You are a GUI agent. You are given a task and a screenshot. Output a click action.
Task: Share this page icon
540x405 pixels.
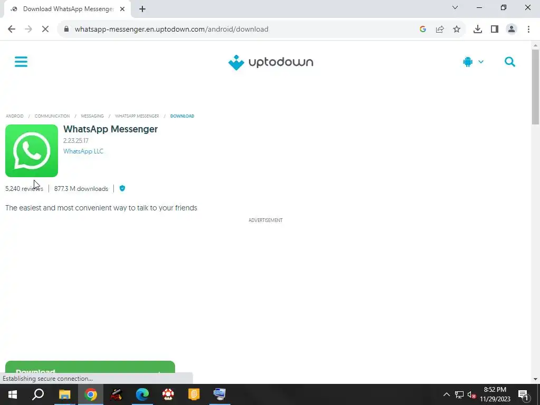coord(440,30)
